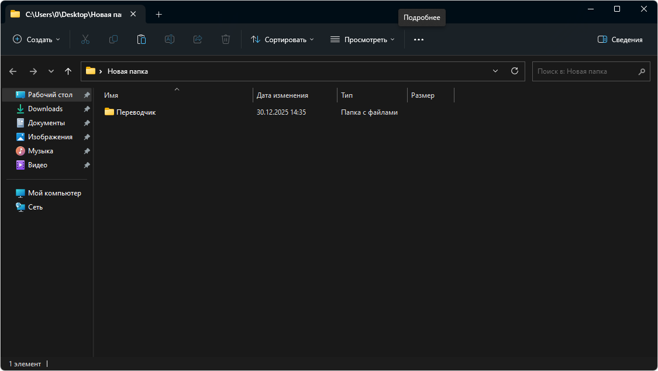Toggle the Сведения details pane
658x371 pixels.
620,39
